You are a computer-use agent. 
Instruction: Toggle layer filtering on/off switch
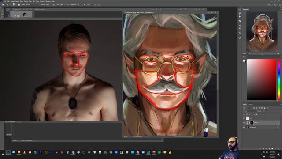coord(267,108)
